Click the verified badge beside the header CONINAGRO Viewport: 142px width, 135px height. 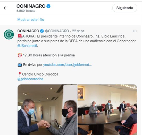(x=48, y=6)
